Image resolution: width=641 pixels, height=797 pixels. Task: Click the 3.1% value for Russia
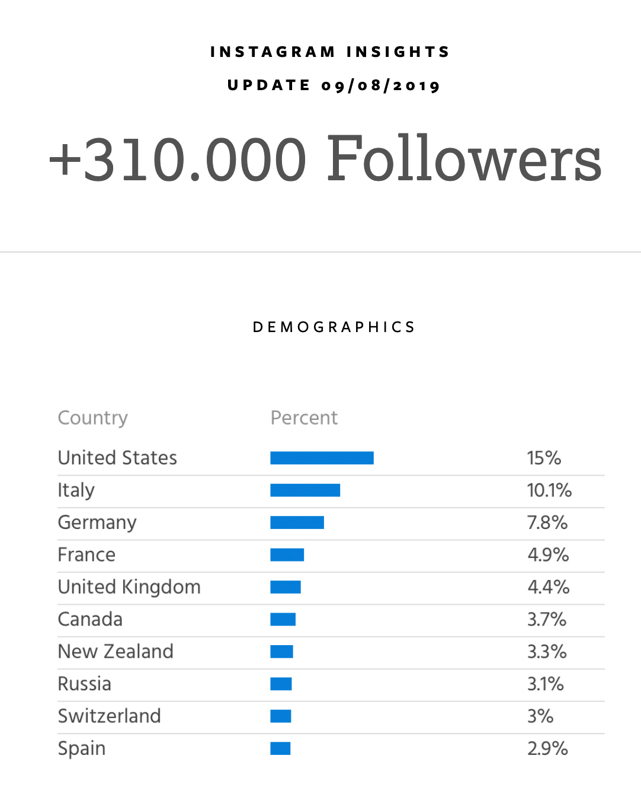click(546, 684)
